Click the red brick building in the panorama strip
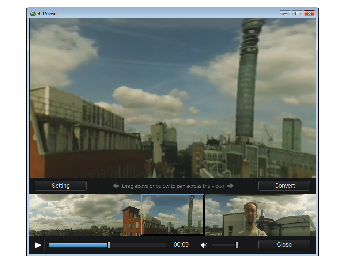Screen dimensions: 351x263 tap(131, 221)
